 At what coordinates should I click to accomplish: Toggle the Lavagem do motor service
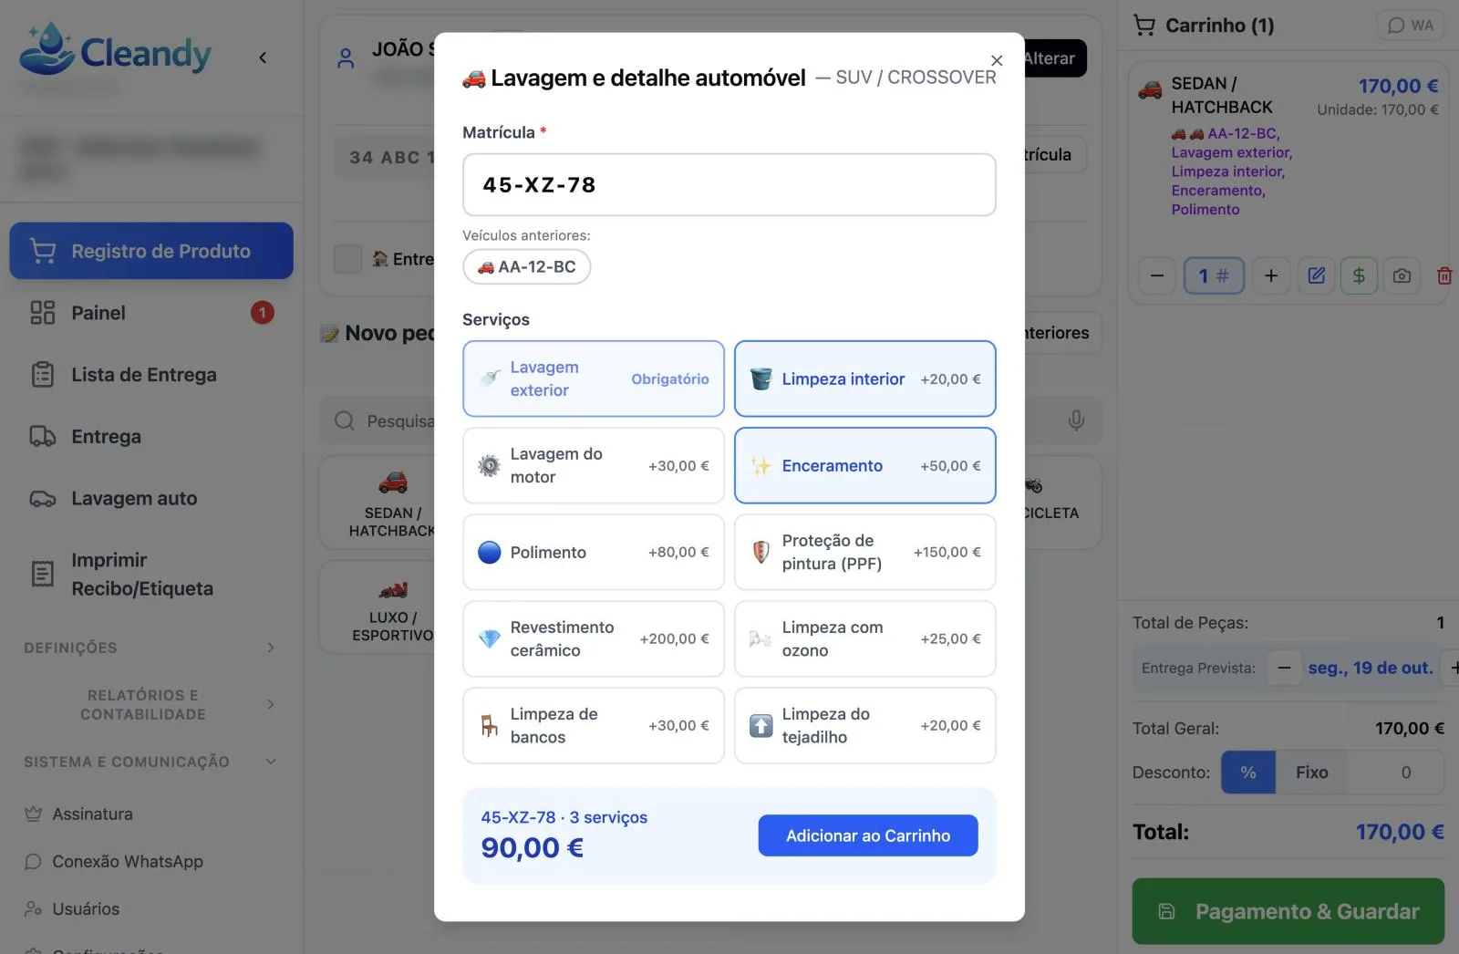tap(594, 465)
